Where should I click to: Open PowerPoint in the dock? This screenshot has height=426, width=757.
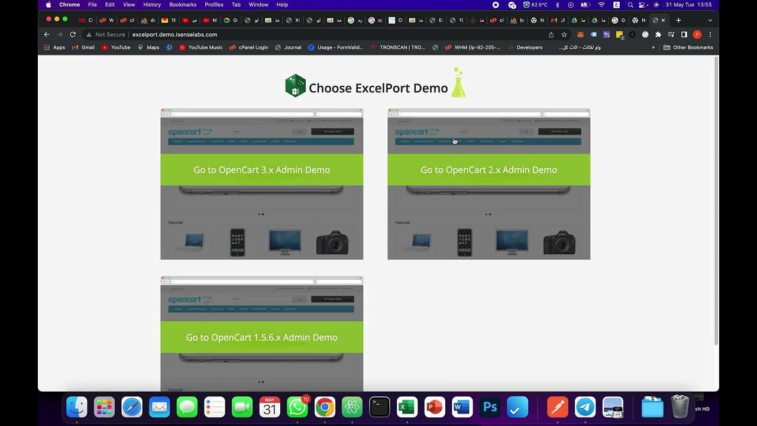(435, 407)
